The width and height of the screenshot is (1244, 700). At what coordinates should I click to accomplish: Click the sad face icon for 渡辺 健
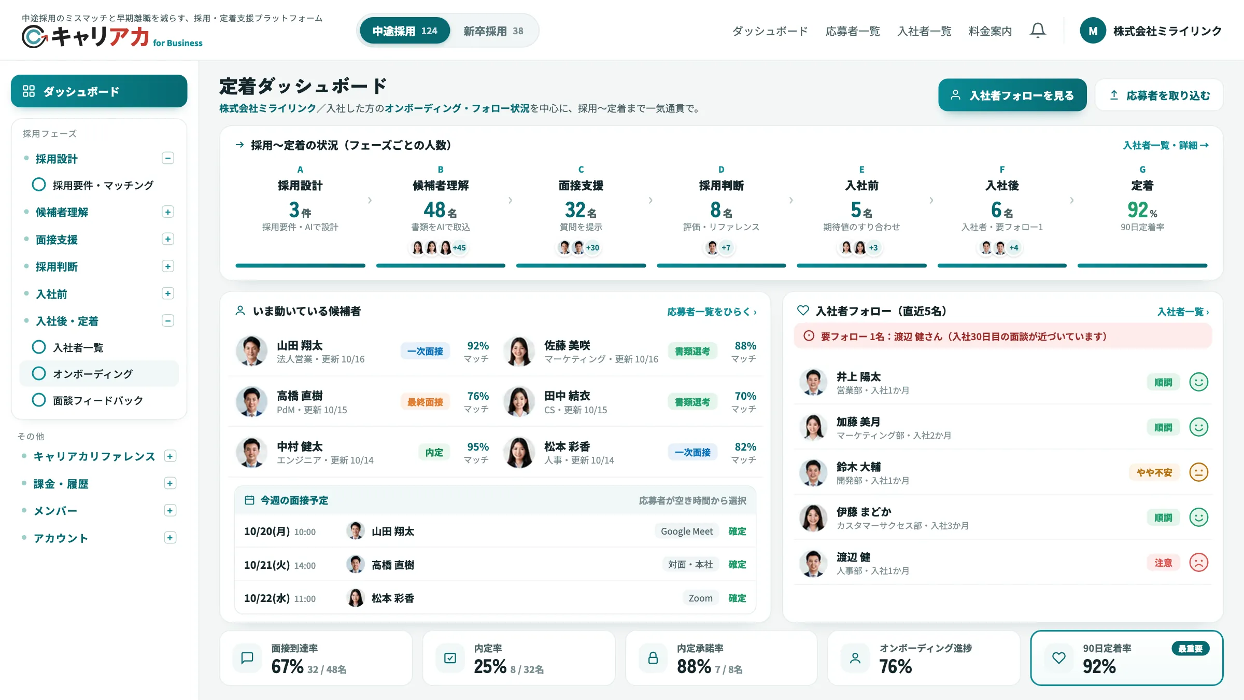tap(1198, 563)
